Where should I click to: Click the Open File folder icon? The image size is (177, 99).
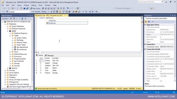[x=22, y=9]
